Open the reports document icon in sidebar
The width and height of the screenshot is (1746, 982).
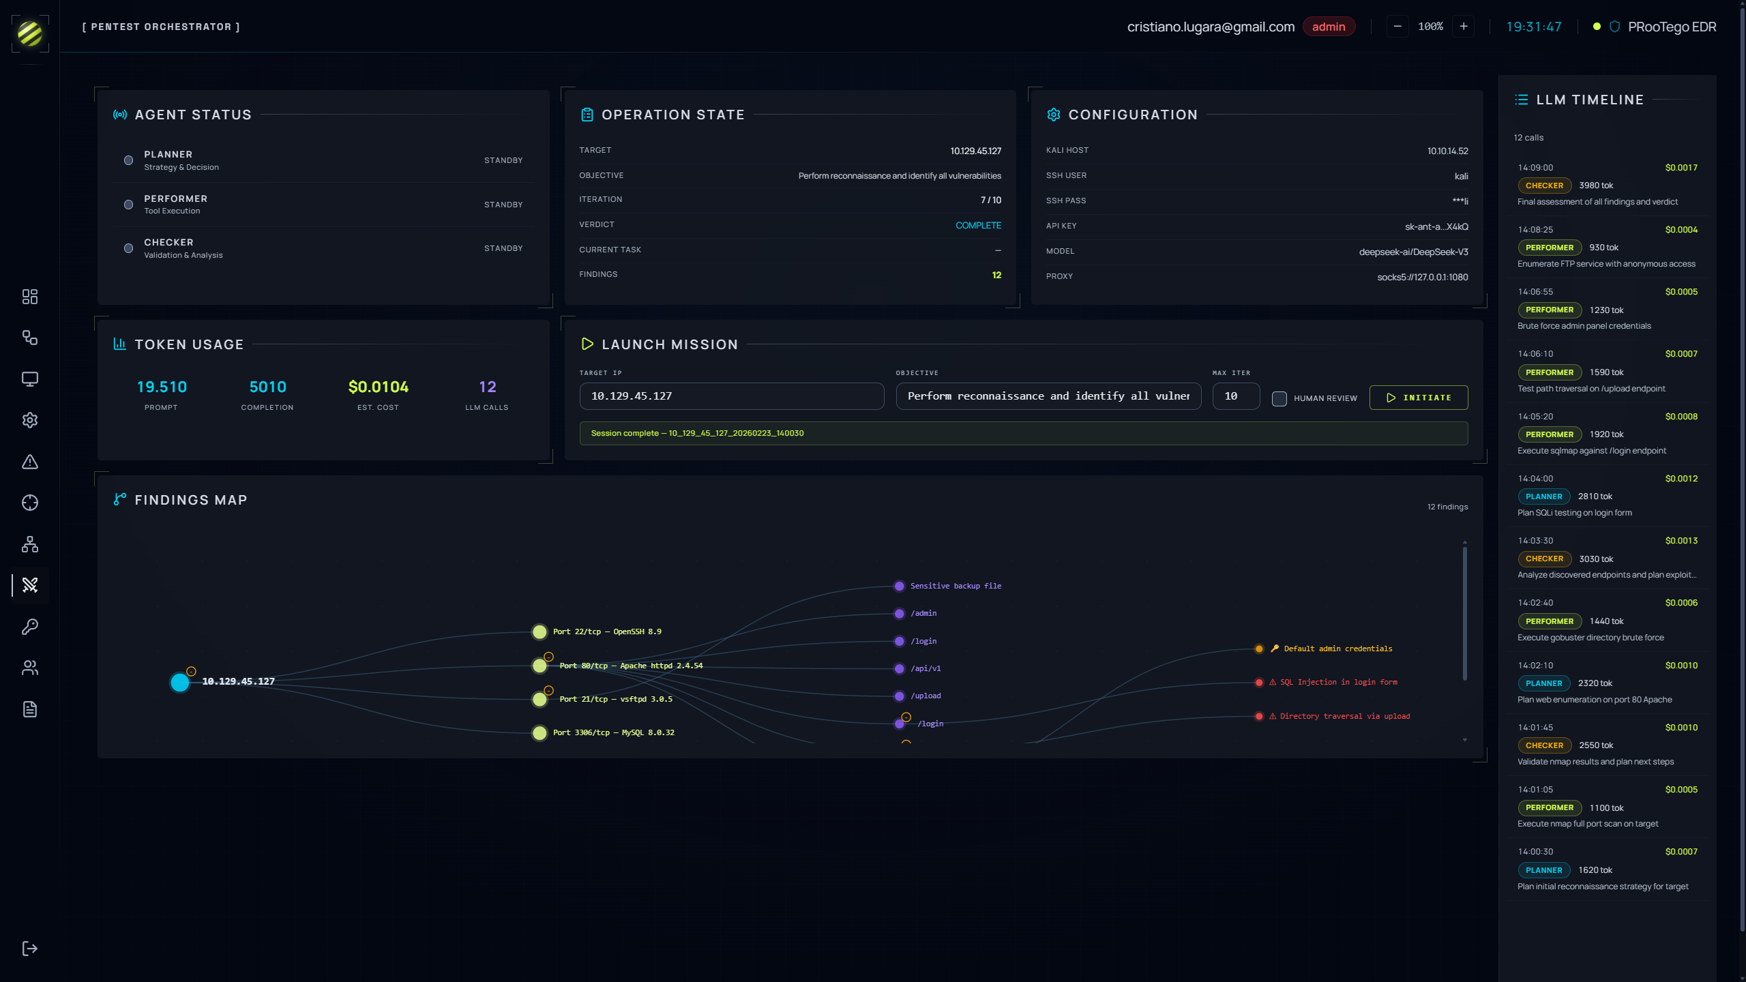pyautogui.click(x=30, y=709)
